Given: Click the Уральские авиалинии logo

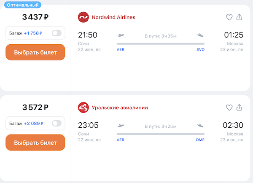Looking at the screenshot, I should 83,108.
